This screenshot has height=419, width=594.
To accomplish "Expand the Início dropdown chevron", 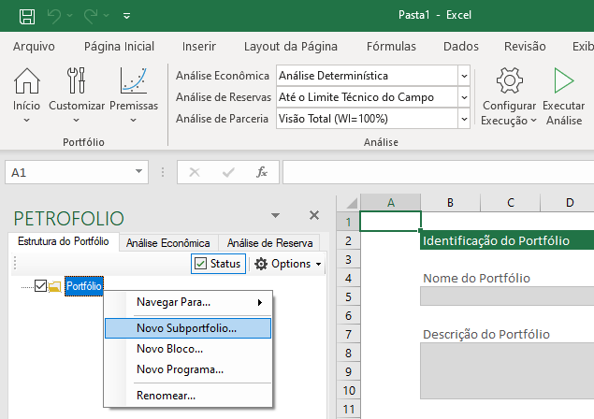I will pos(26,120).
